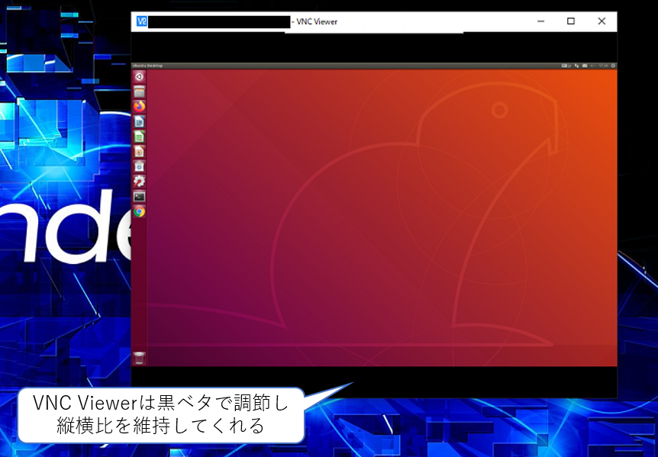Open keyboard input indicator in Ubuntu panel

pyautogui.click(x=566, y=66)
